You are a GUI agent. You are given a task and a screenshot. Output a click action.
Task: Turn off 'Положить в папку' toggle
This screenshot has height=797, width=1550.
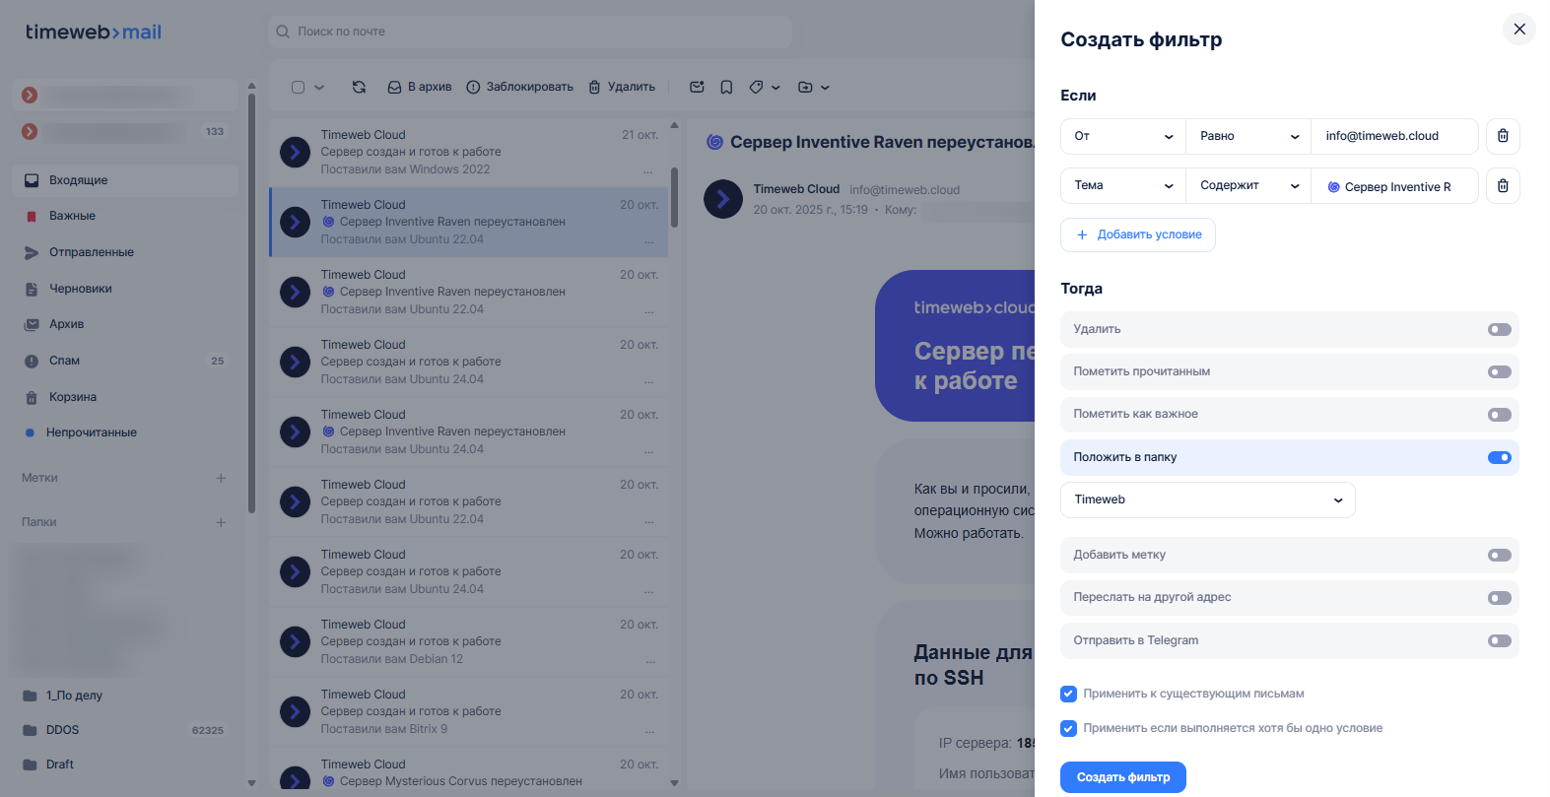point(1499,457)
